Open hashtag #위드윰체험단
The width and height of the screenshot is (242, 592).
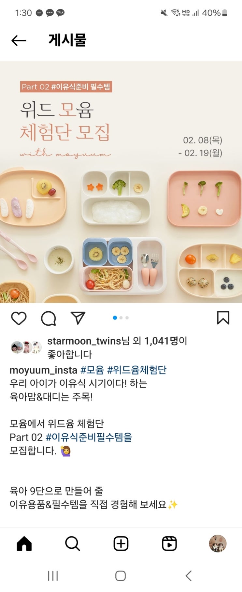point(137,370)
